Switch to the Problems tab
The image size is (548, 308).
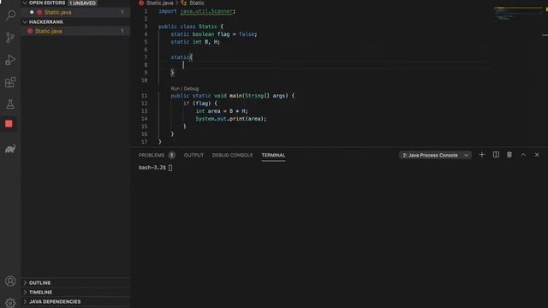coord(152,155)
